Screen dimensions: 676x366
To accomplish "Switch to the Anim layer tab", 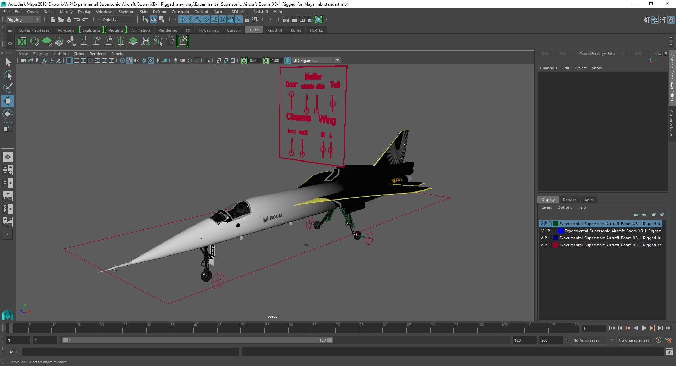I will [x=589, y=200].
